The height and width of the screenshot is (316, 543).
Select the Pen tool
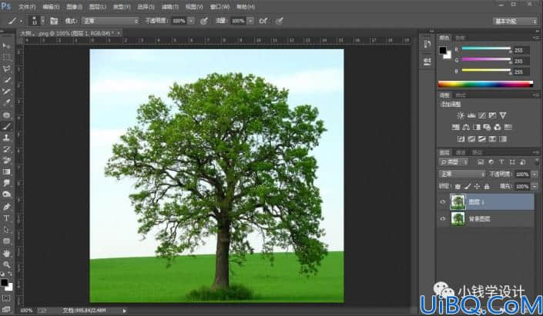pyautogui.click(x=6, y=207)
